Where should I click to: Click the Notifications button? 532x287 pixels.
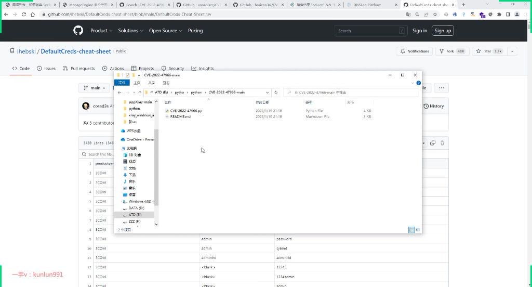(415, 51)
